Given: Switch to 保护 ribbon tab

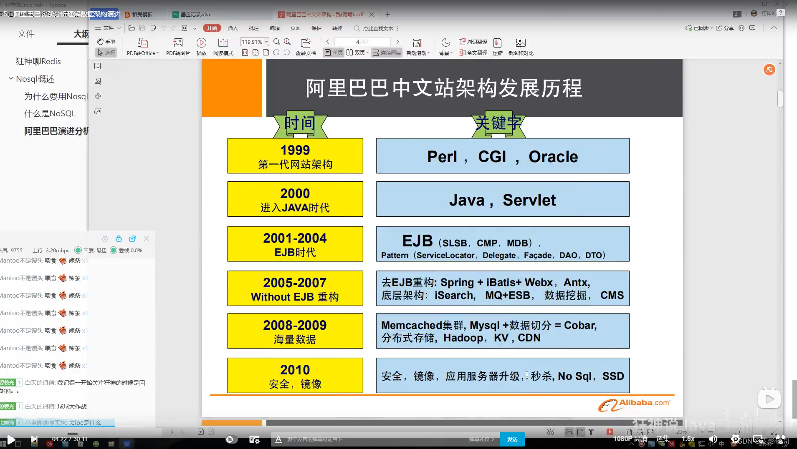Looking at the screenshot, I should tap(316, 28).
